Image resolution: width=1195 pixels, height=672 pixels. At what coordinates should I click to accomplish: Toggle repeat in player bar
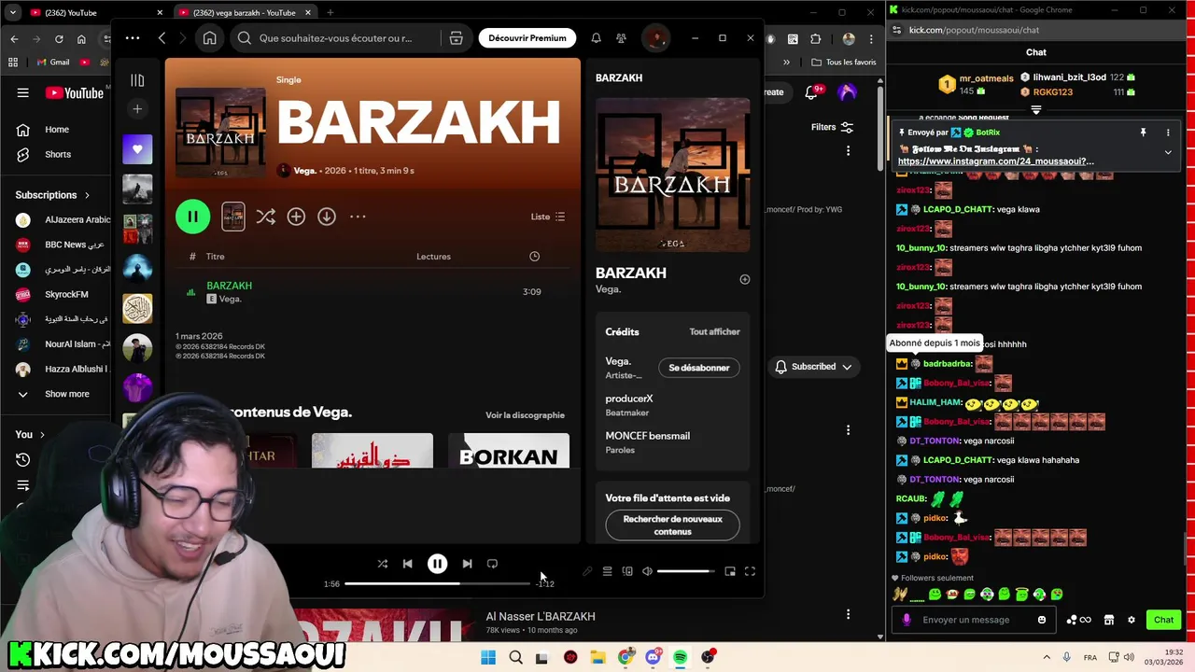coord(492,564)
